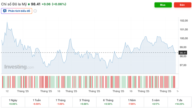Screen dimensions: 192x108
Task: Click the 99,00 y-axis label
Action: 183,47
